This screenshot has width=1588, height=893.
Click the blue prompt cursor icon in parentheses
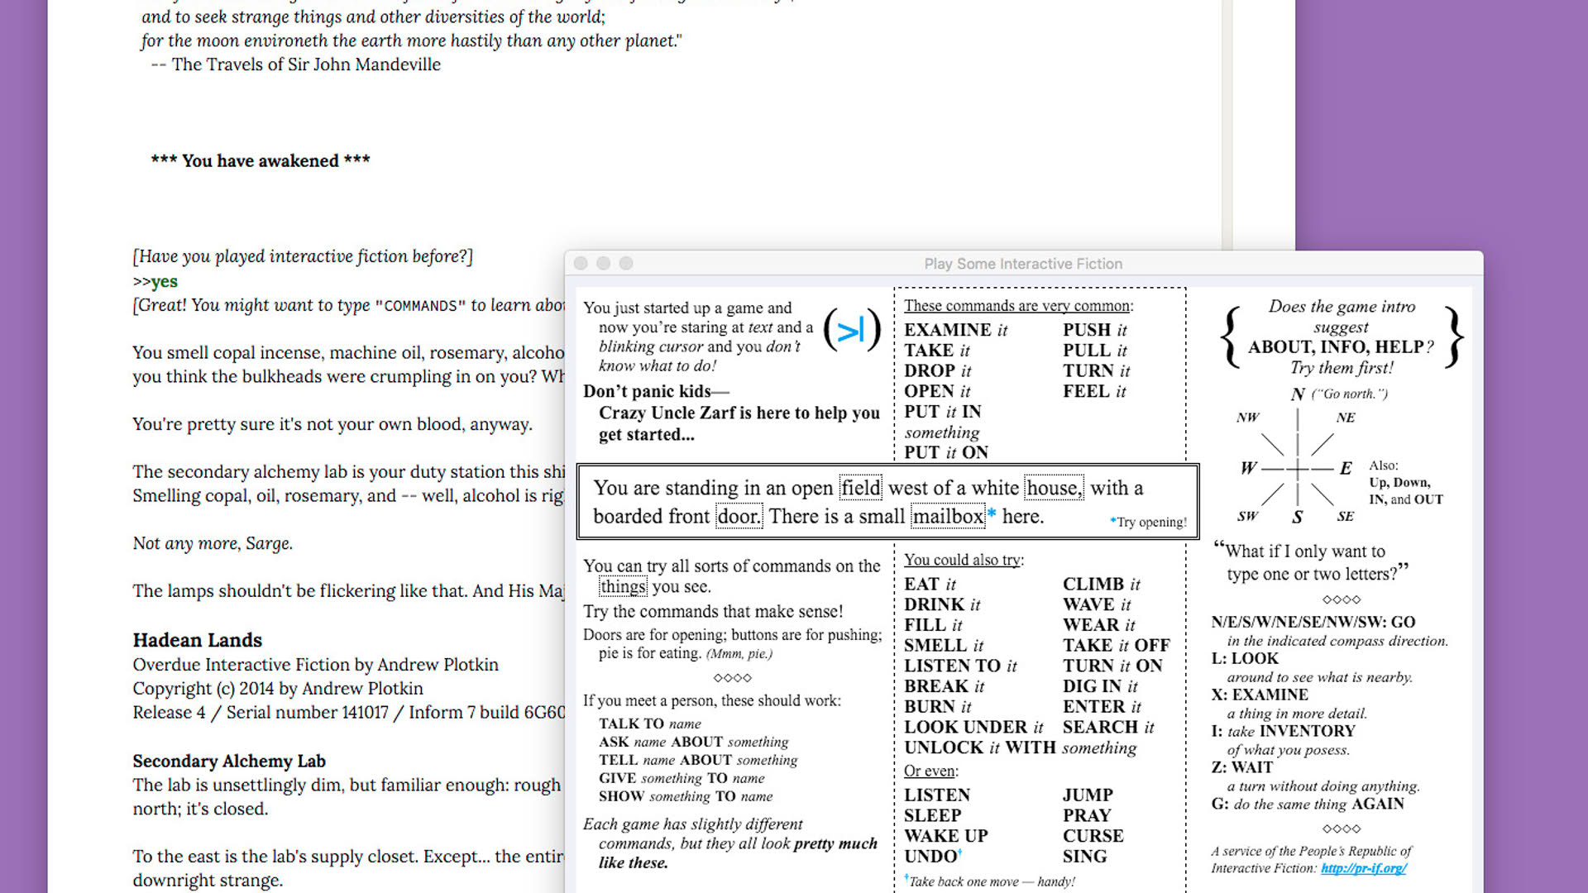click(851, 331)
